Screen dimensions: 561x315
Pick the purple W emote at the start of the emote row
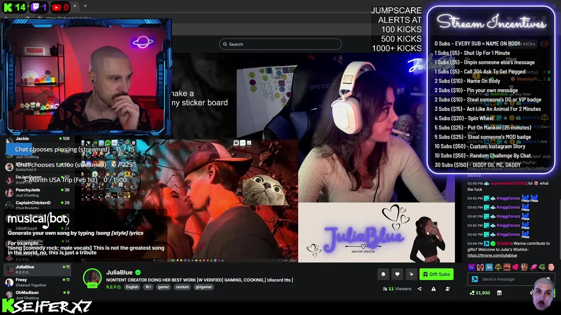pos(472,267)
